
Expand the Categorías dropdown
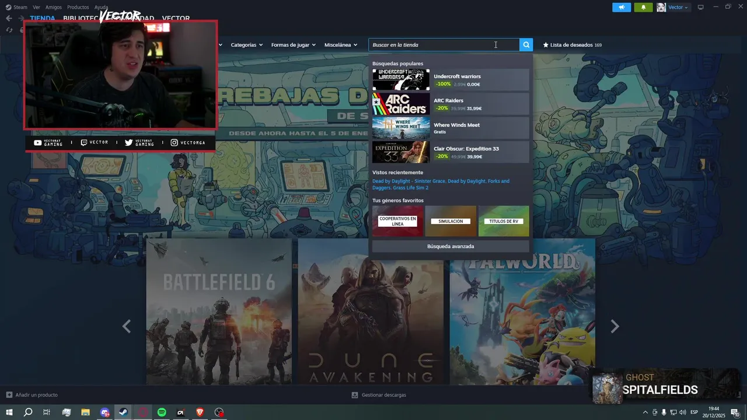tap(246, 45)
